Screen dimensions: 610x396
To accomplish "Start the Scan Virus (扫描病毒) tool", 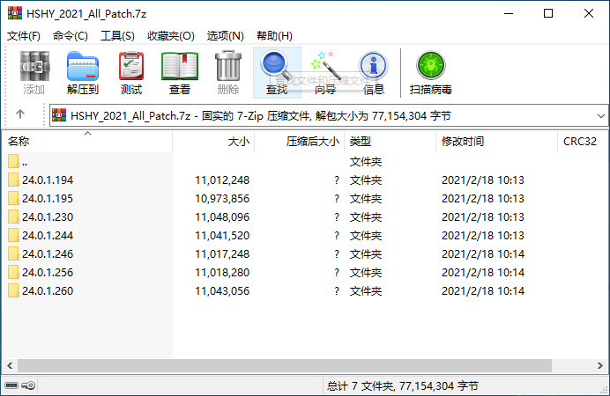I will [431, 72].
